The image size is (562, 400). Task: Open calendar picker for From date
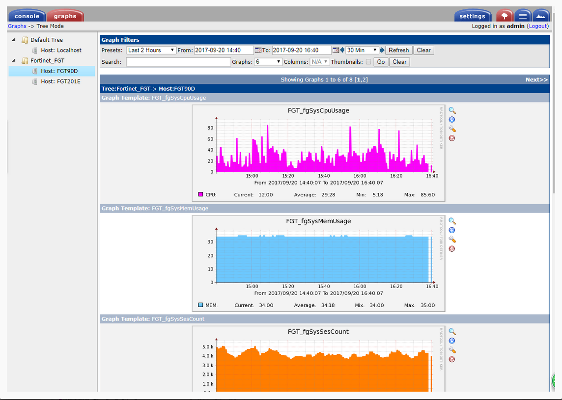click(x=258, y=50)
